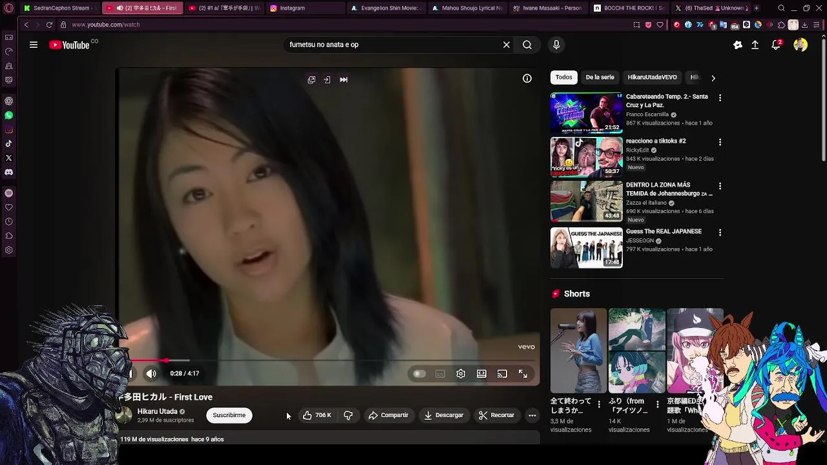The height and width of the screenshot is (465, 827).
Task: Open YouTube account avatar menu
Action: [801, 45]
